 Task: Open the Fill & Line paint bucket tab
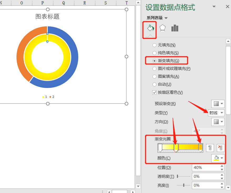tap(150, 28)
